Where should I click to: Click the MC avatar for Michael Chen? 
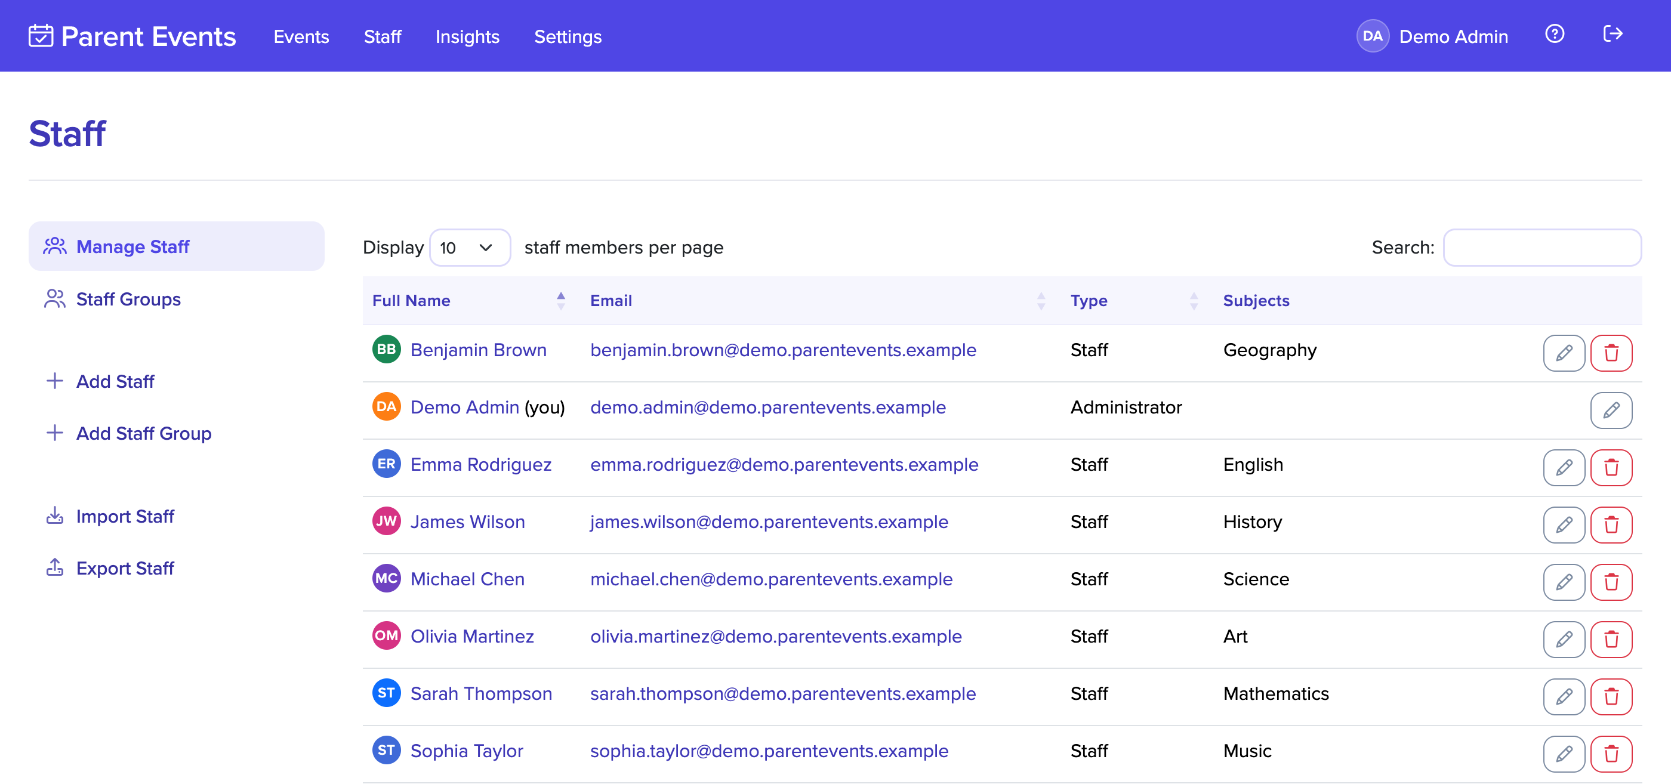click(x=386, y=578)
